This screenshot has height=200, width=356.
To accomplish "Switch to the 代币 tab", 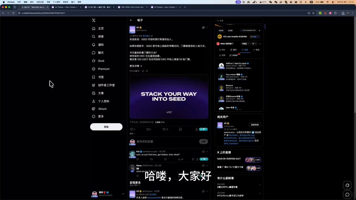I will pyautogui.click(x=222, y=55).
